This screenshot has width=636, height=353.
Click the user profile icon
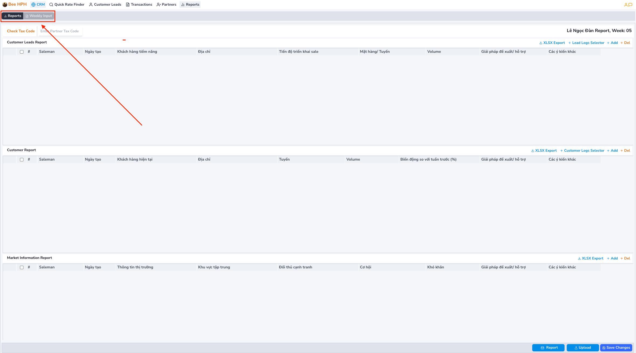coord(626,5)
